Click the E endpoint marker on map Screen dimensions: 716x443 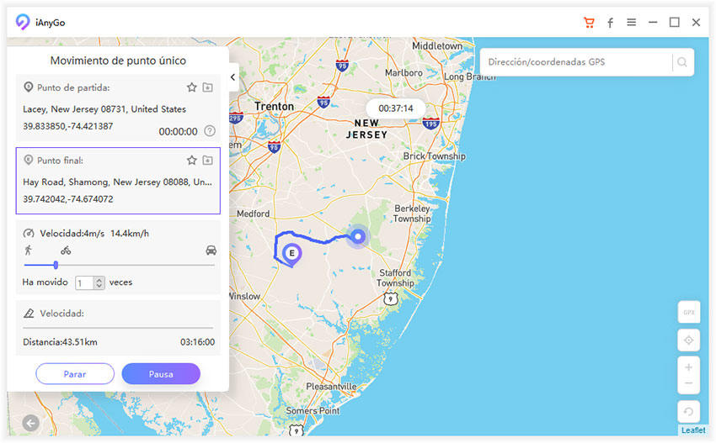pyautogui.click(x=291, y=255)
